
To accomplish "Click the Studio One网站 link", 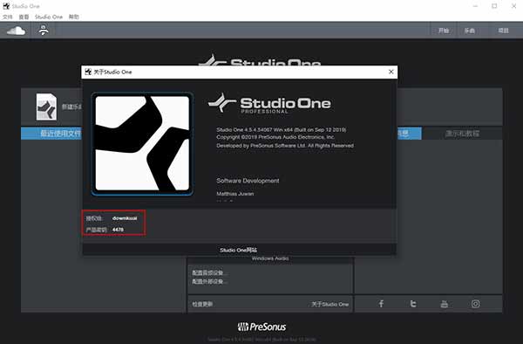I will pos(239,250).
